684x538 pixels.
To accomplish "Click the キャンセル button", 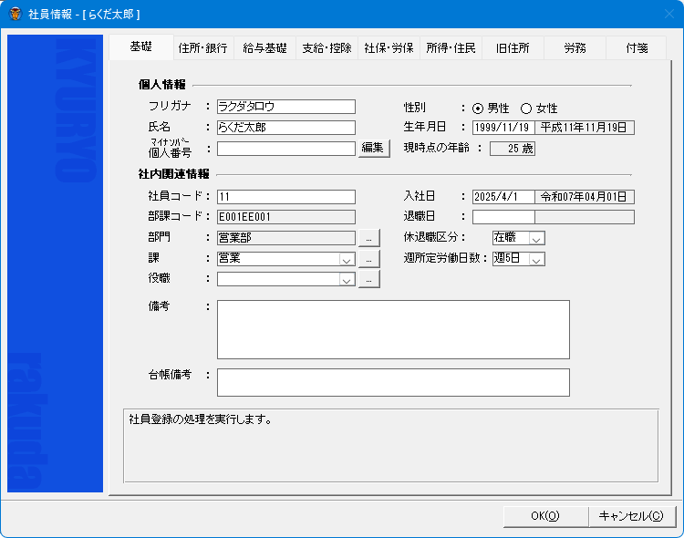I will click(631, 516).
